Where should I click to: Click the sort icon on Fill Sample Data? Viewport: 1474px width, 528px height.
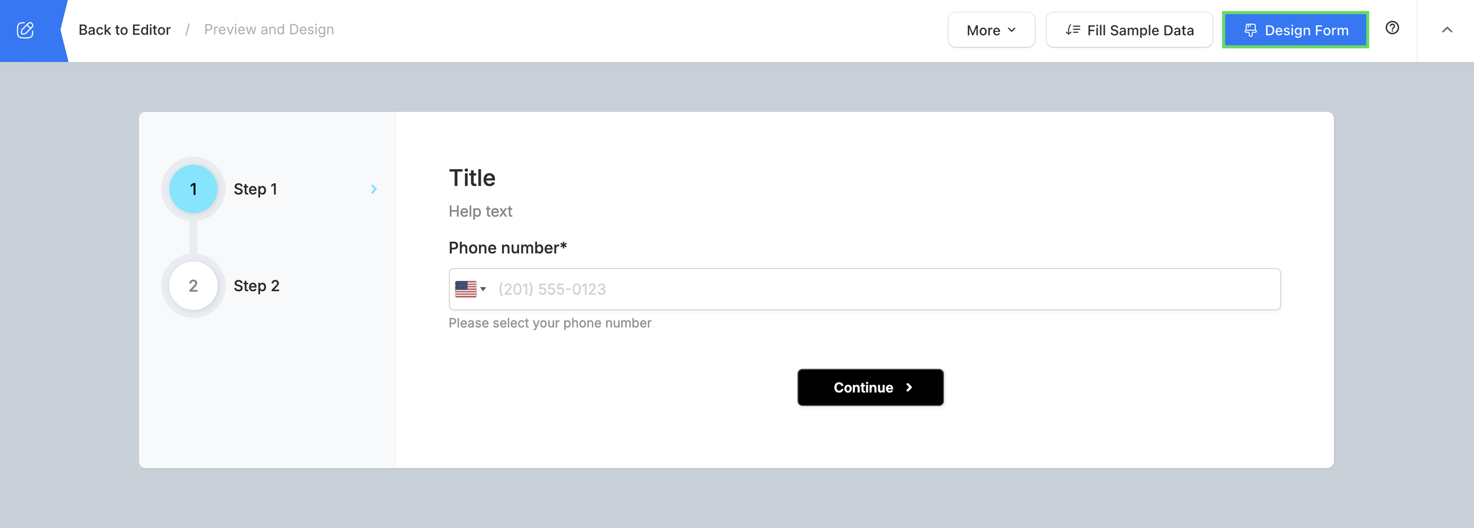coord(1072,30)
